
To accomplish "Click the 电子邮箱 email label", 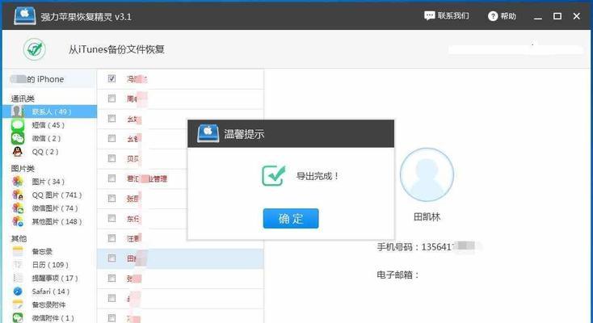I will click(x=397, y=275).
